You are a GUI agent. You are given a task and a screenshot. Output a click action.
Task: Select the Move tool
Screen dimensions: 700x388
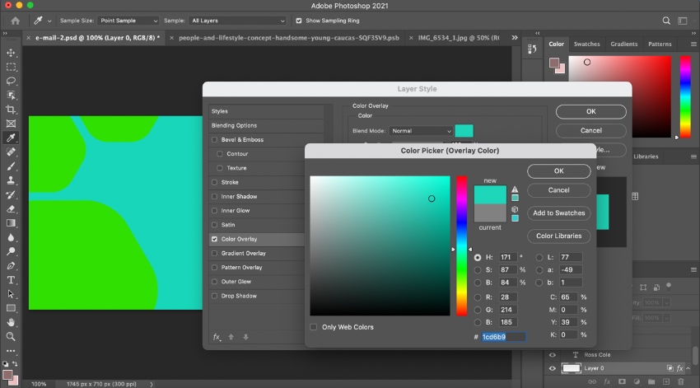(12, 52)
